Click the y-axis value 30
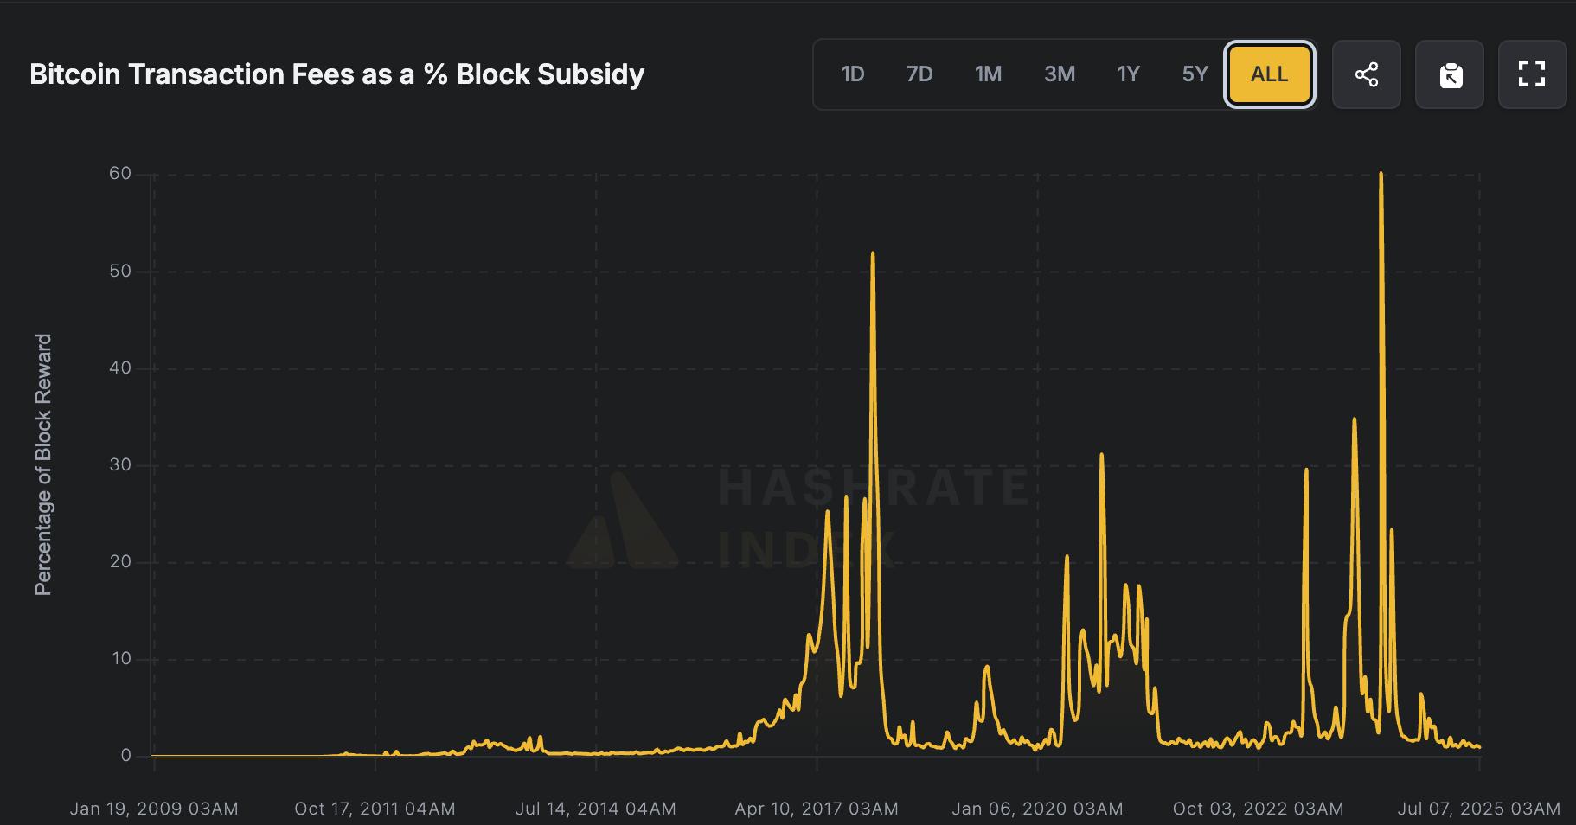 (120, 465)
